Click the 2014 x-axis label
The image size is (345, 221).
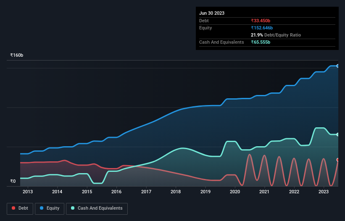point(57,192)
